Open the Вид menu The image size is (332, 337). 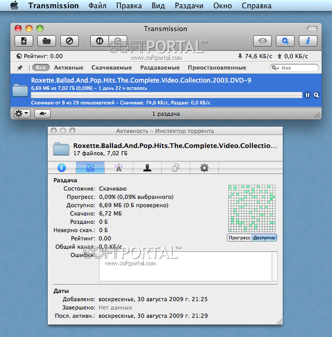158,6
